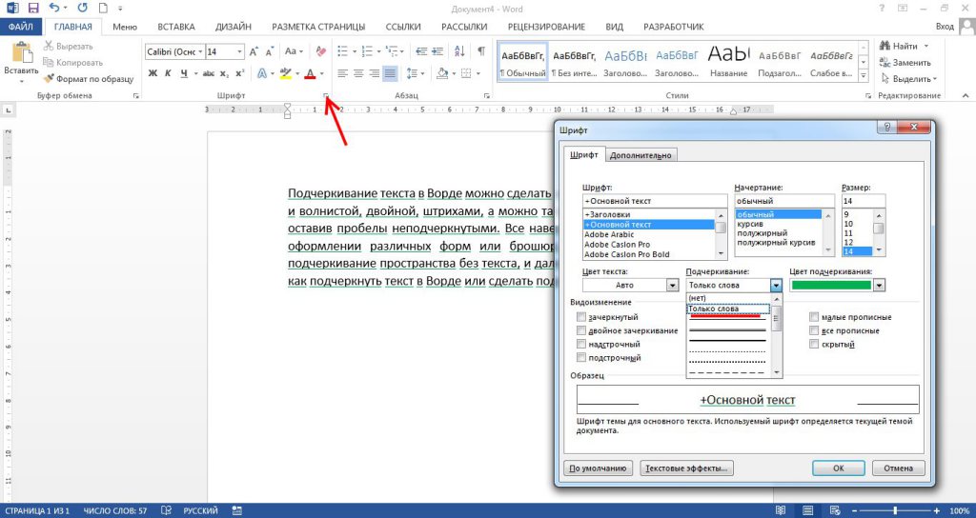Open the Цвет подчеркивания dropdown arrow
The width and height of the screenshot is (976, 518).
pyautogui.click(x=879, y=286)
